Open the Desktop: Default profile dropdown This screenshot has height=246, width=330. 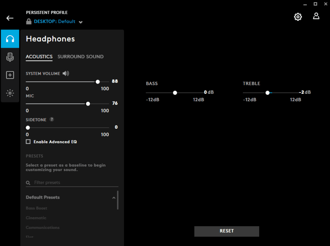(x=81, y=21)
